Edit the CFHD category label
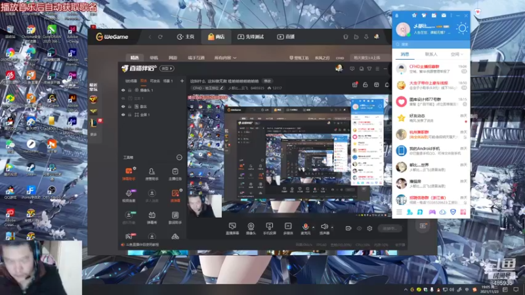Image resolution: width=525 pixels, height=295 pixels. [x=207, y=88]
